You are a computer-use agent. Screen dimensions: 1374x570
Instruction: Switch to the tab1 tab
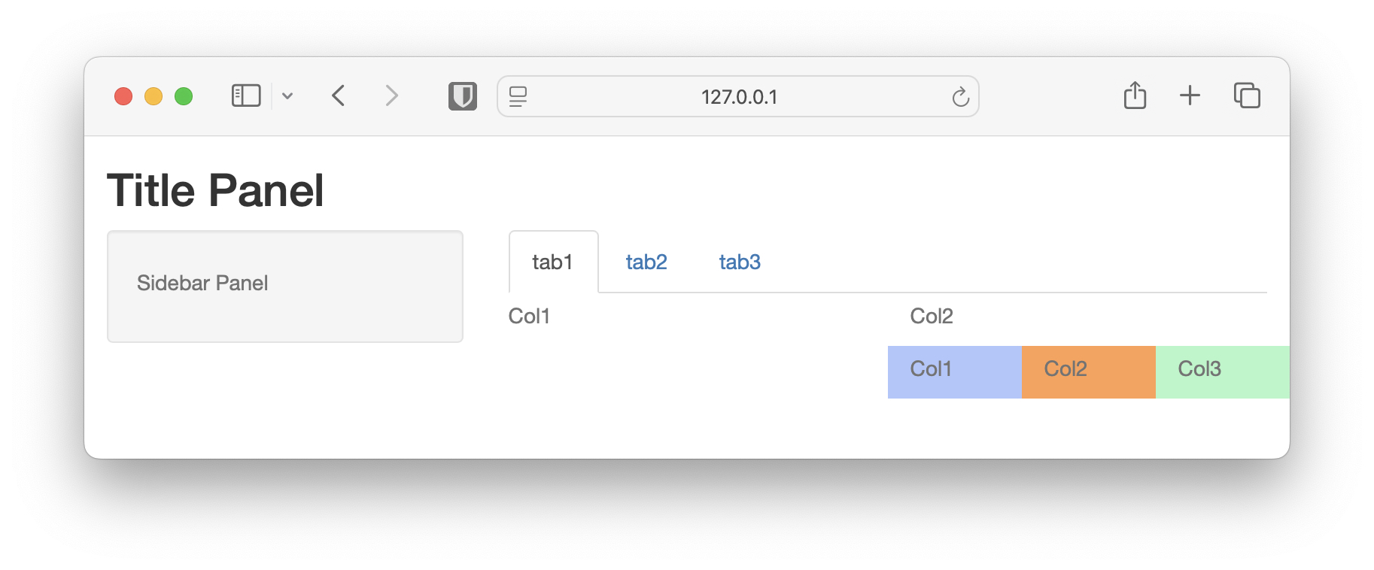(554, 262)
